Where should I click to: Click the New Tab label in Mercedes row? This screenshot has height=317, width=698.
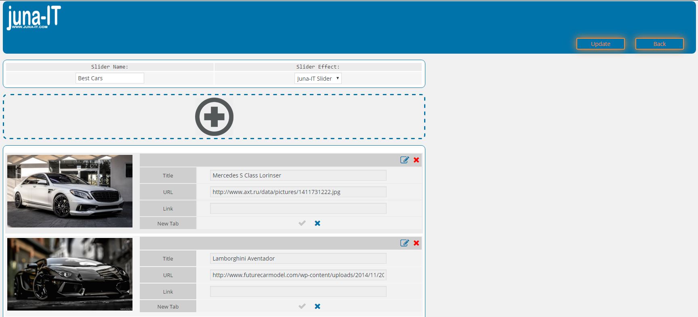(168, 223)
